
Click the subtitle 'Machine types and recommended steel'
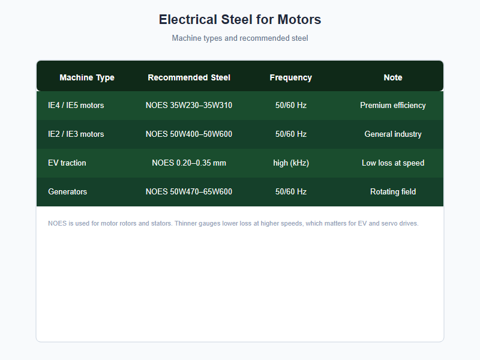pos(239,38)
